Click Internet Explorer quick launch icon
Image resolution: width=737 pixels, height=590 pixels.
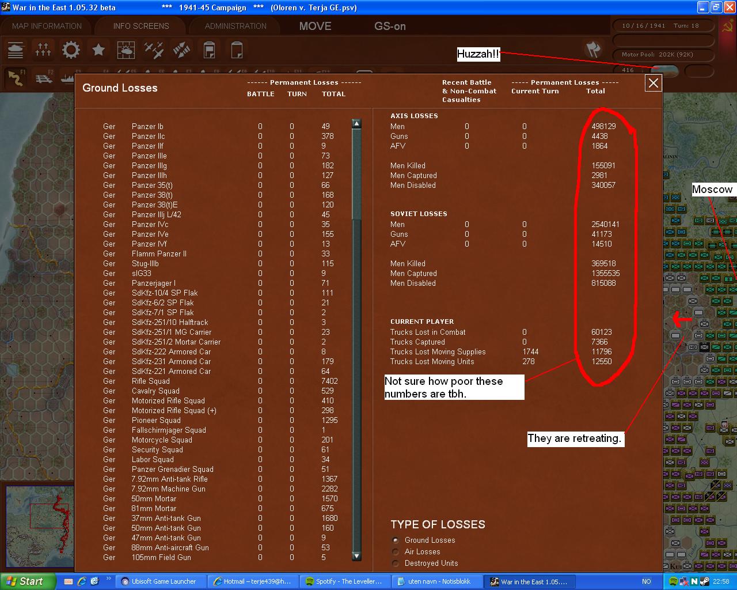pos(82,581)
